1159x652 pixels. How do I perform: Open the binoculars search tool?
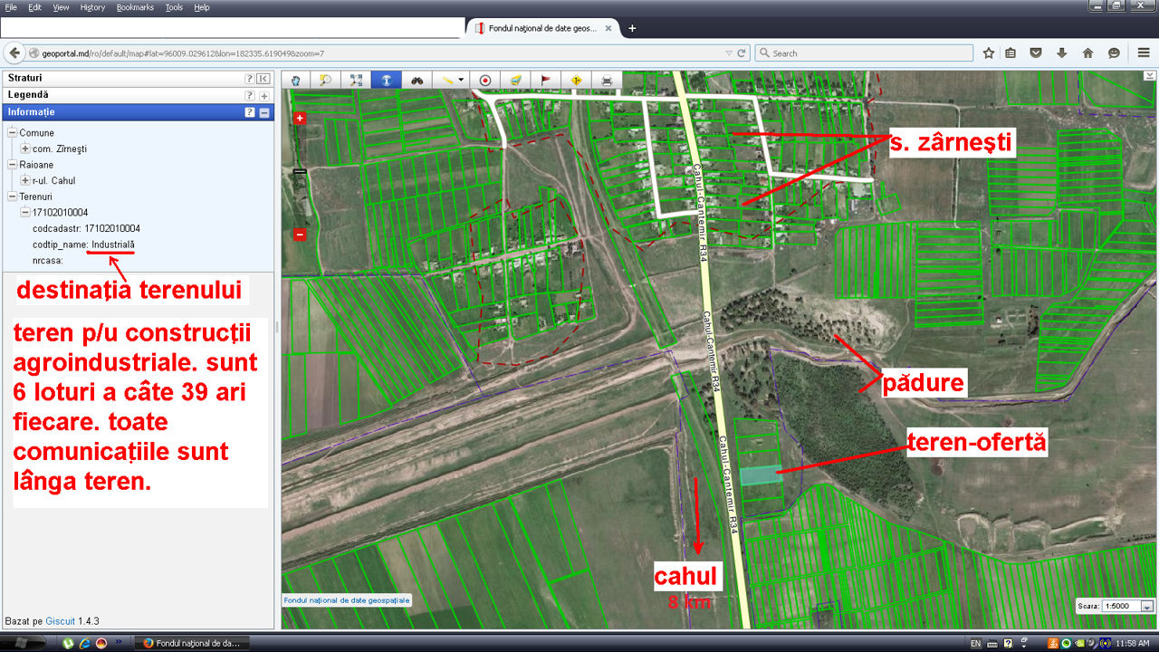(x=417, y=80)
